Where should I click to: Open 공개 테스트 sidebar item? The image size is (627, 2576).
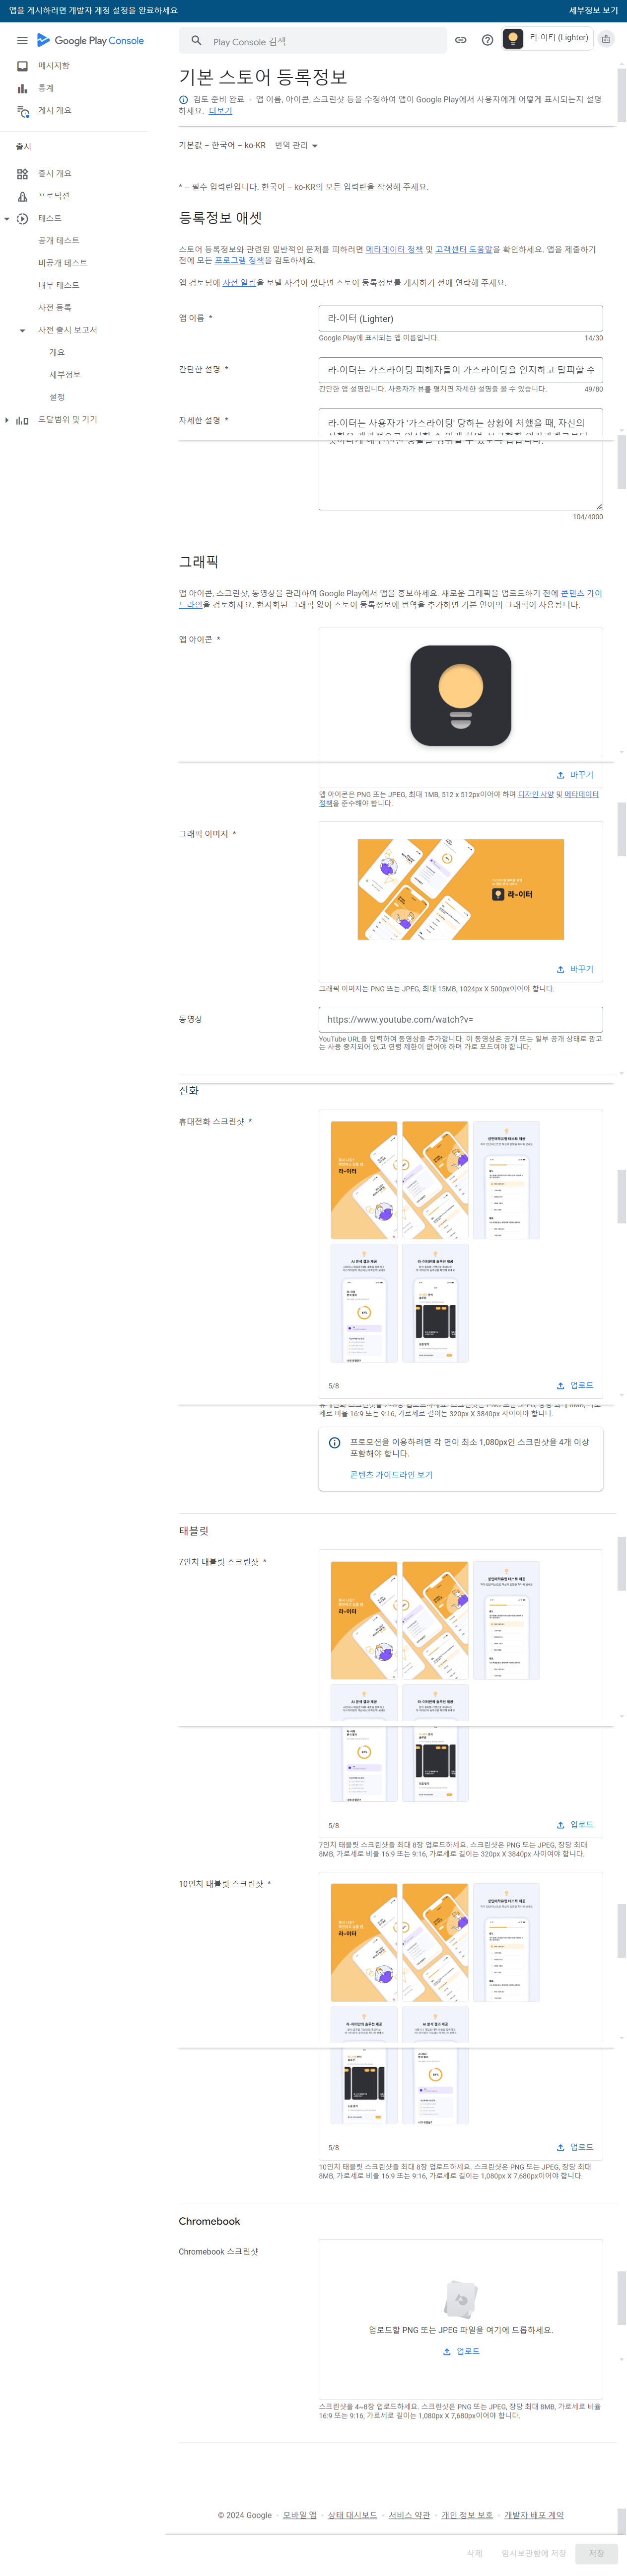coord(59,241)
